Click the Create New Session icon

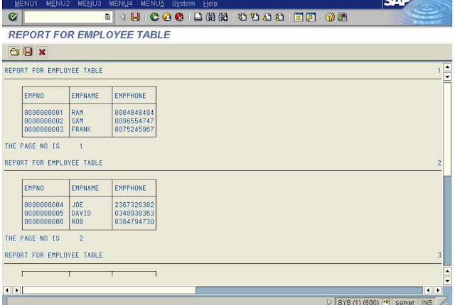tap(299, 17)
